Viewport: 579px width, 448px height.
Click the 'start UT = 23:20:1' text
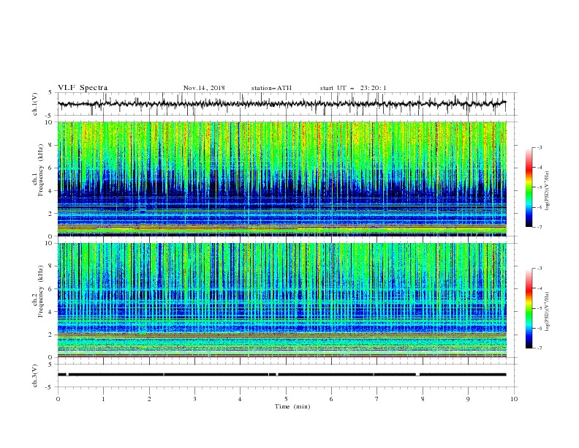point(353,88)
